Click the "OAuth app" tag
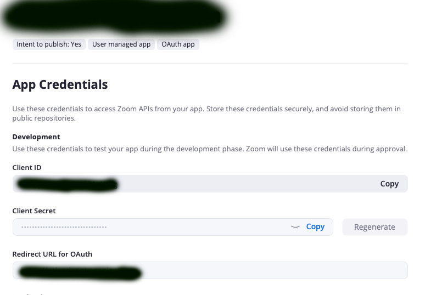The height and width of the screenshot is (295, 425). (178, 44)
